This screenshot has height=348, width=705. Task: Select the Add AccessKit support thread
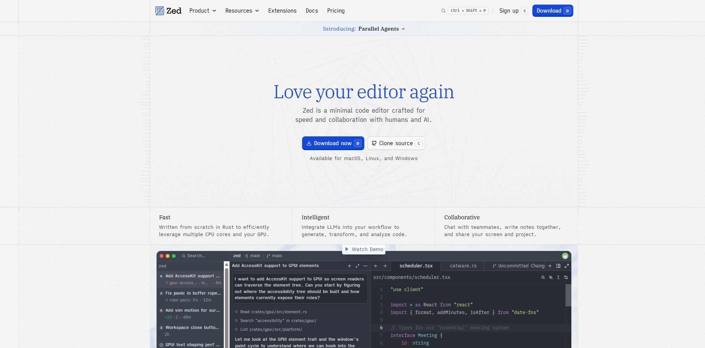click(190, 279)
